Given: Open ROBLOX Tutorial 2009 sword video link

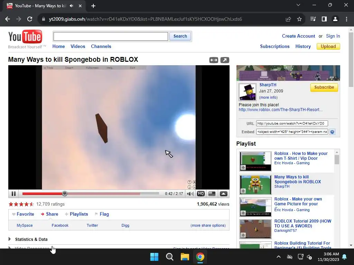Looking at the screenshot, I should click(302, 224).
